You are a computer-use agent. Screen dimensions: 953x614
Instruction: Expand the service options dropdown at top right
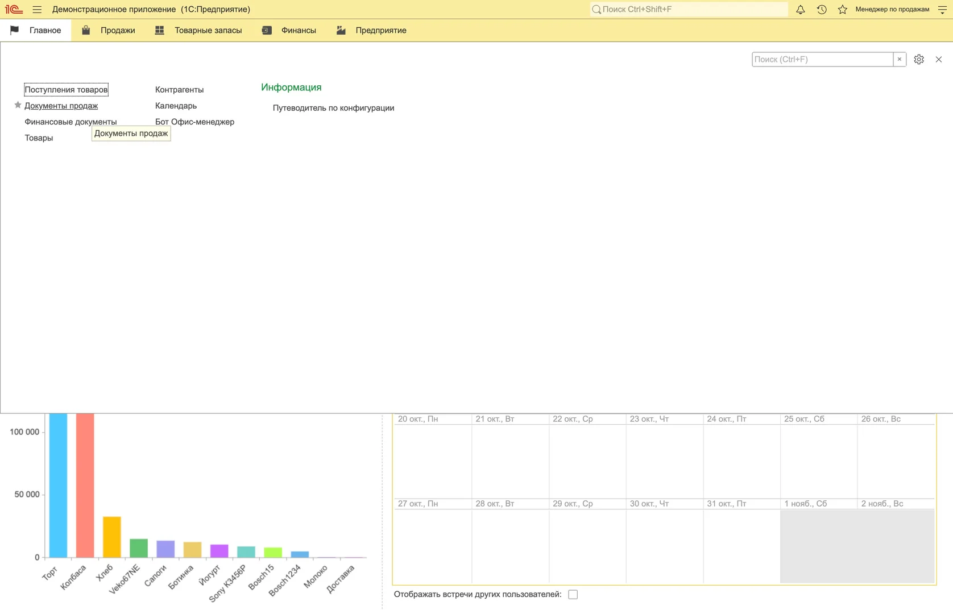click(x=942, y=9)
